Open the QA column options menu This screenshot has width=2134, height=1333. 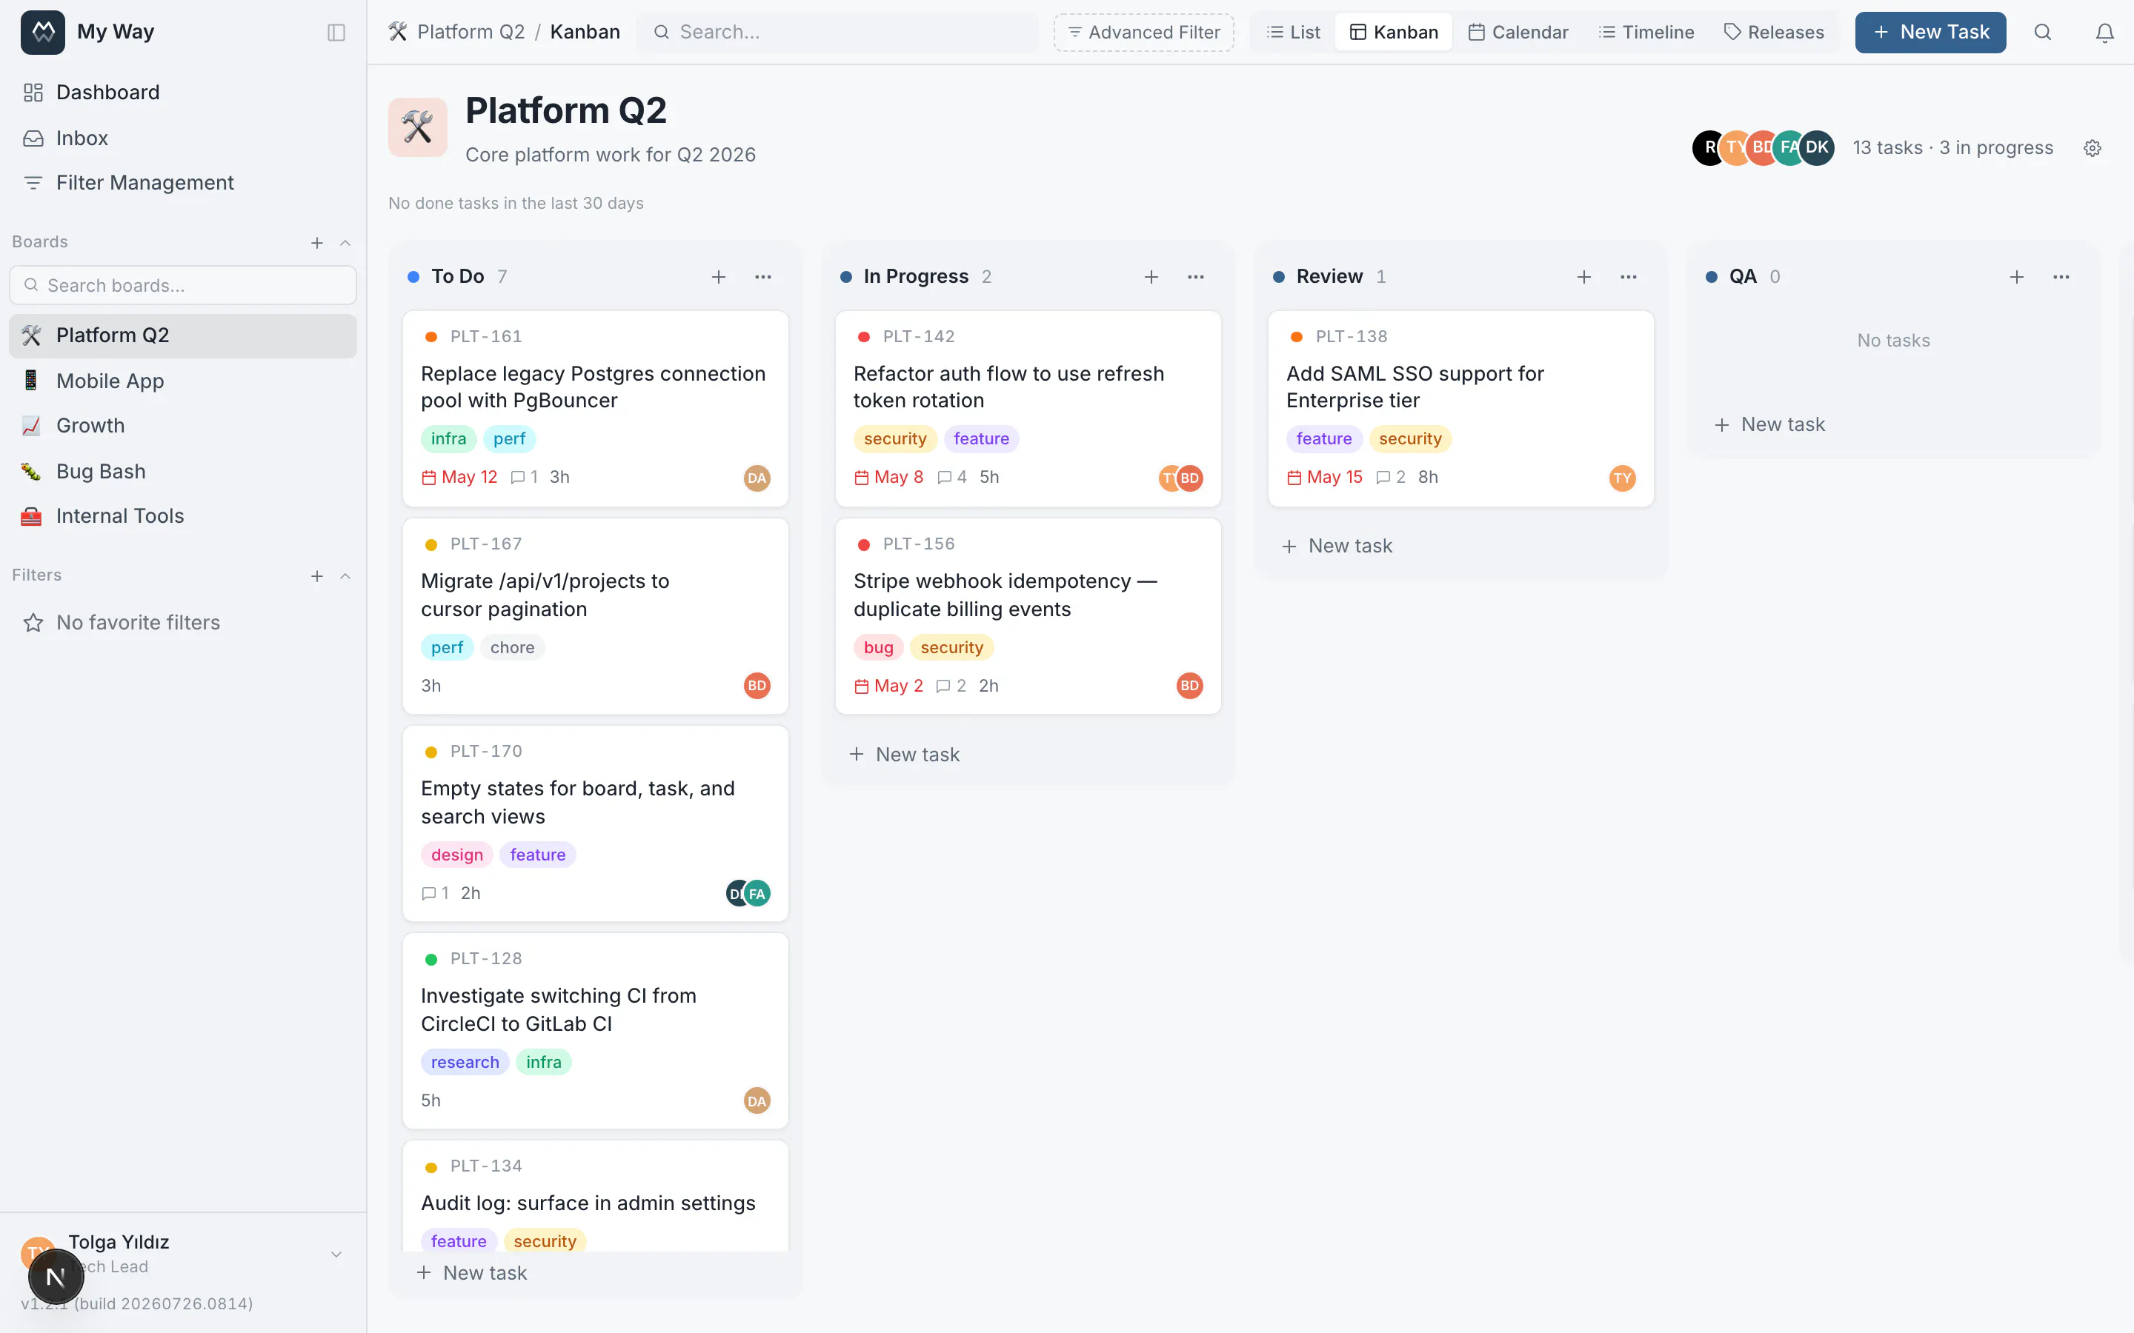pos(2061,277)
